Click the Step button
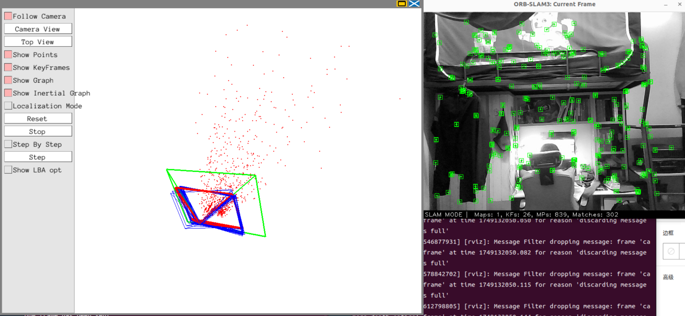 (38, 157)
